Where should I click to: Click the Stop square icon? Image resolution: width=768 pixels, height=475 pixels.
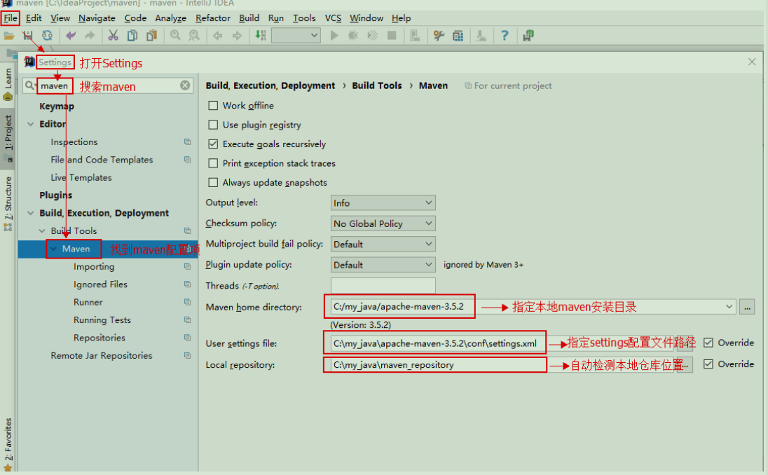(391, 36)
